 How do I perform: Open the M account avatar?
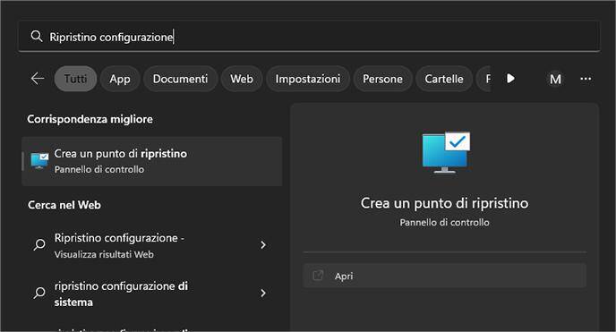click(x=555, y=79)
